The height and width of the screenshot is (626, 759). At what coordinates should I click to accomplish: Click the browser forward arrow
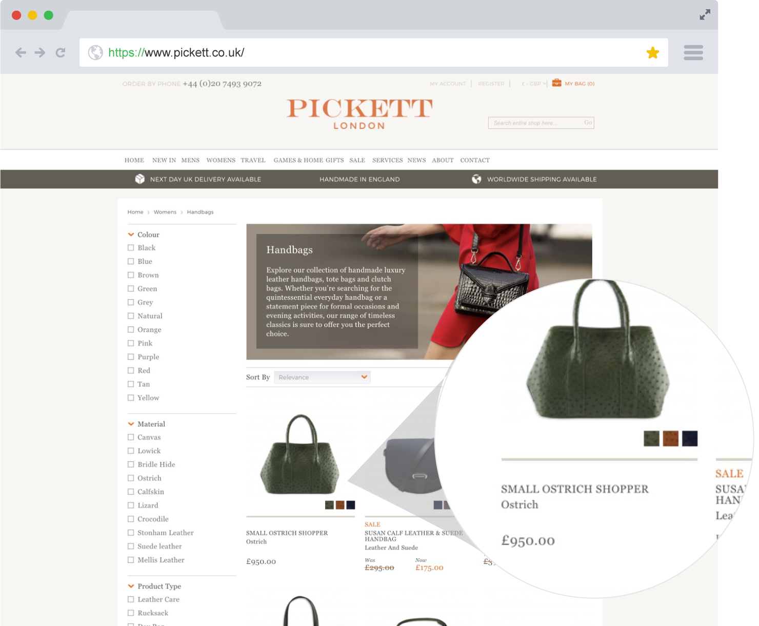pos(40,52)
